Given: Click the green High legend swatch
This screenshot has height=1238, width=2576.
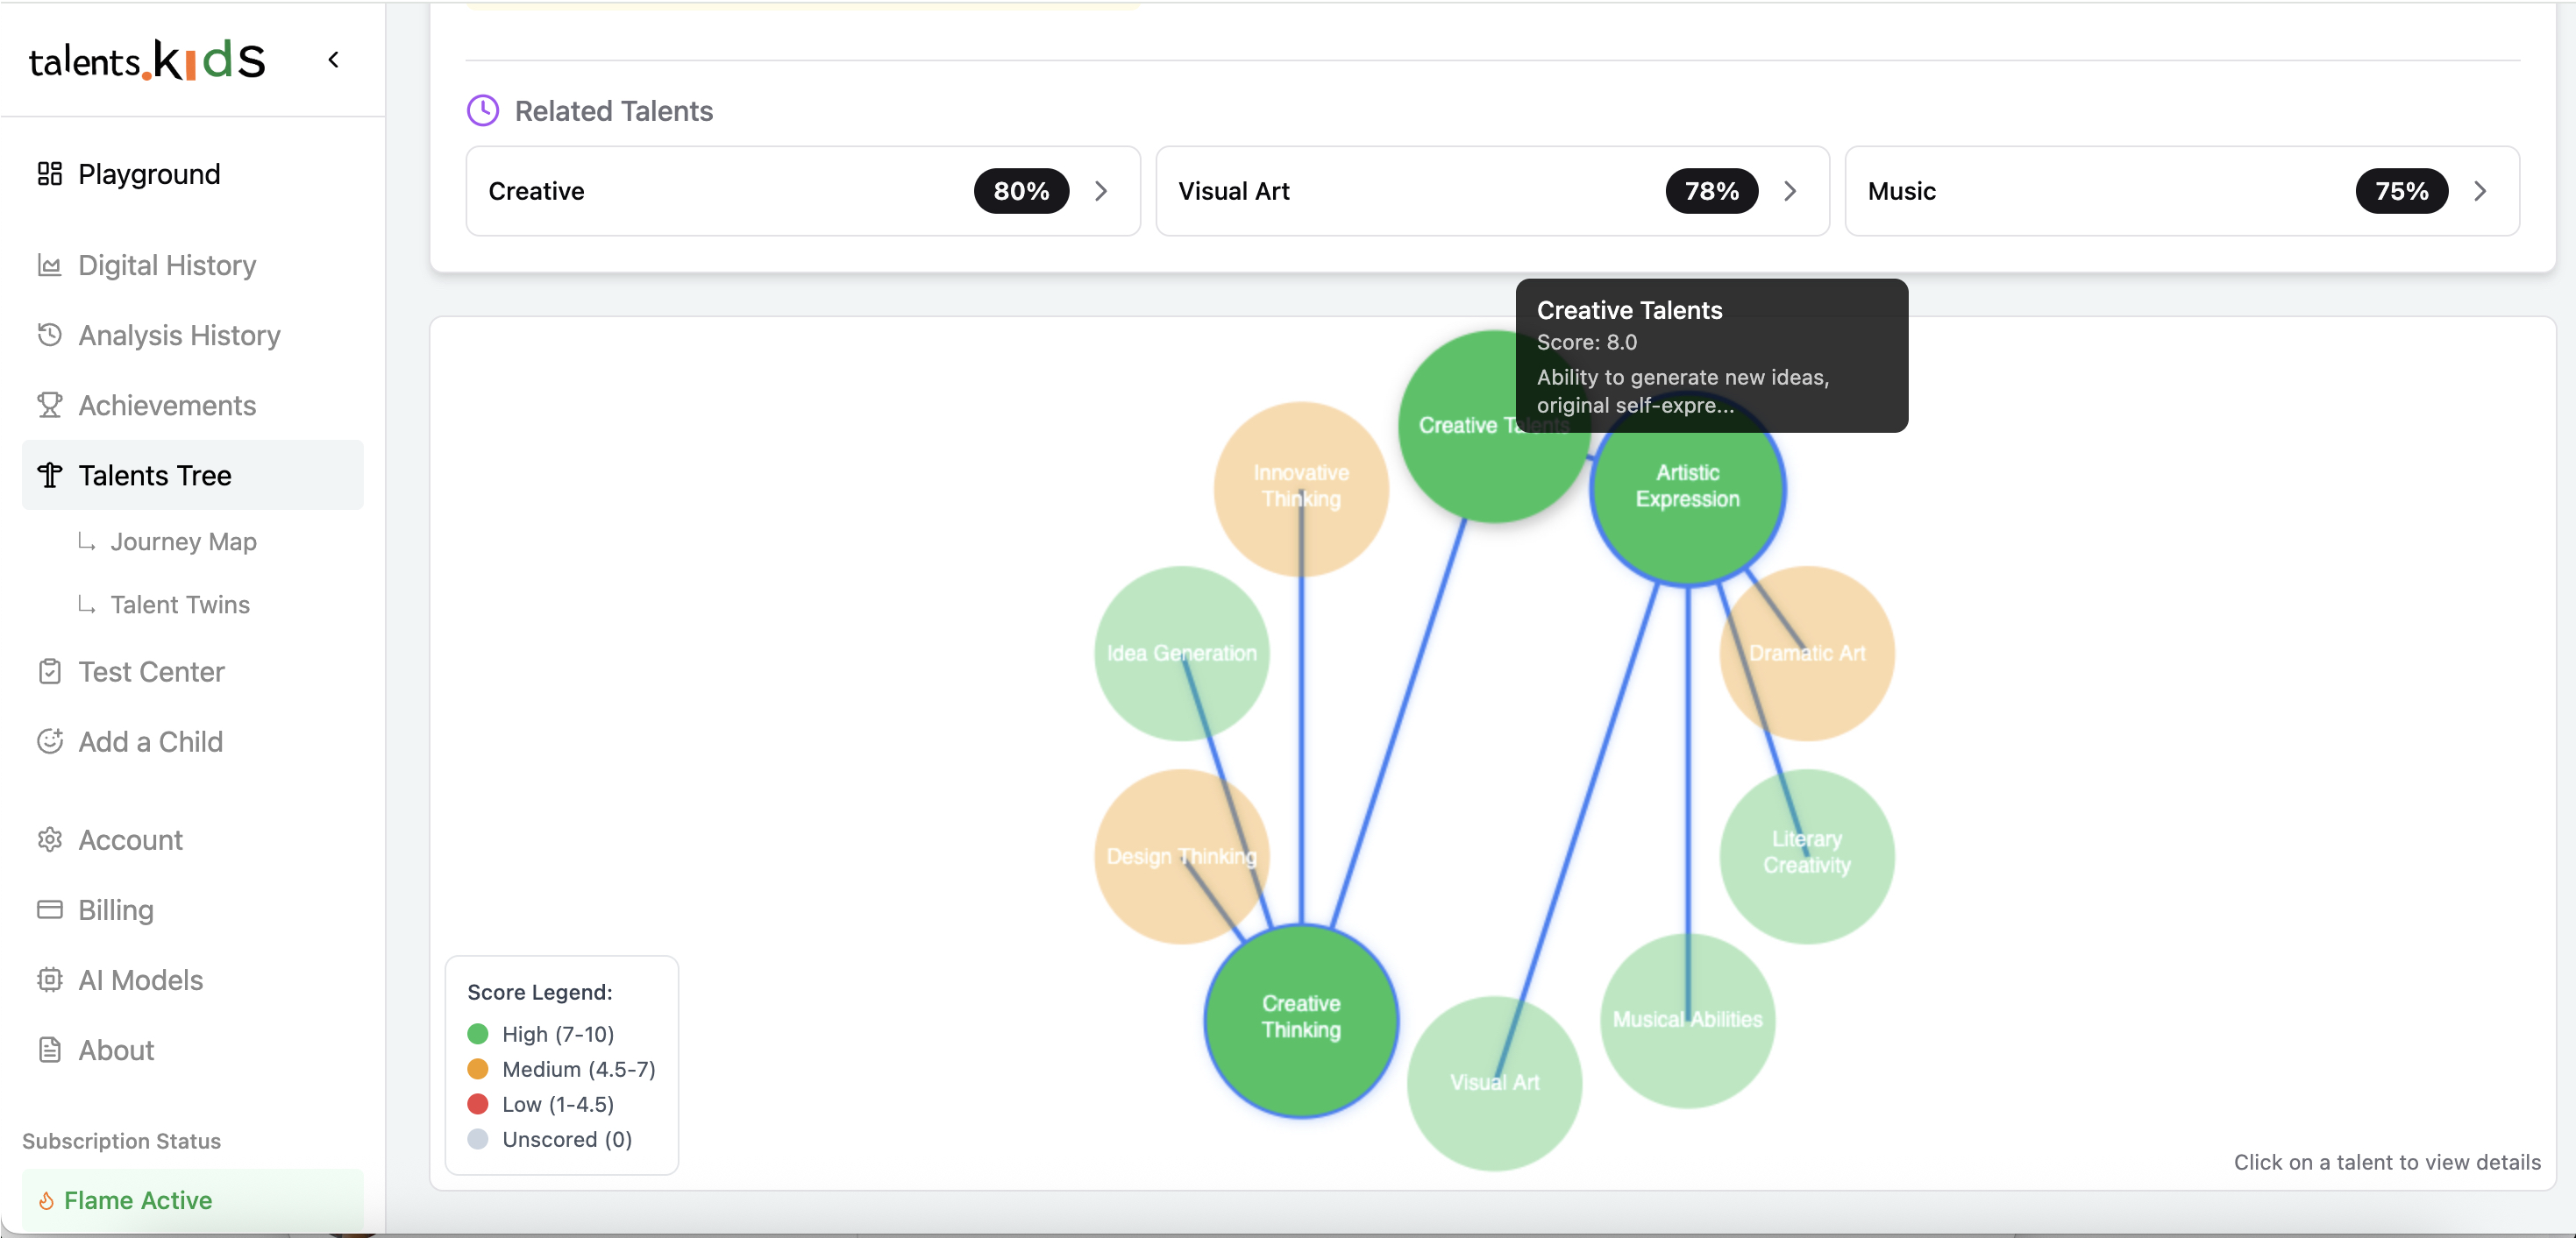Looking at the screenshot, I should pos(478,1034).
